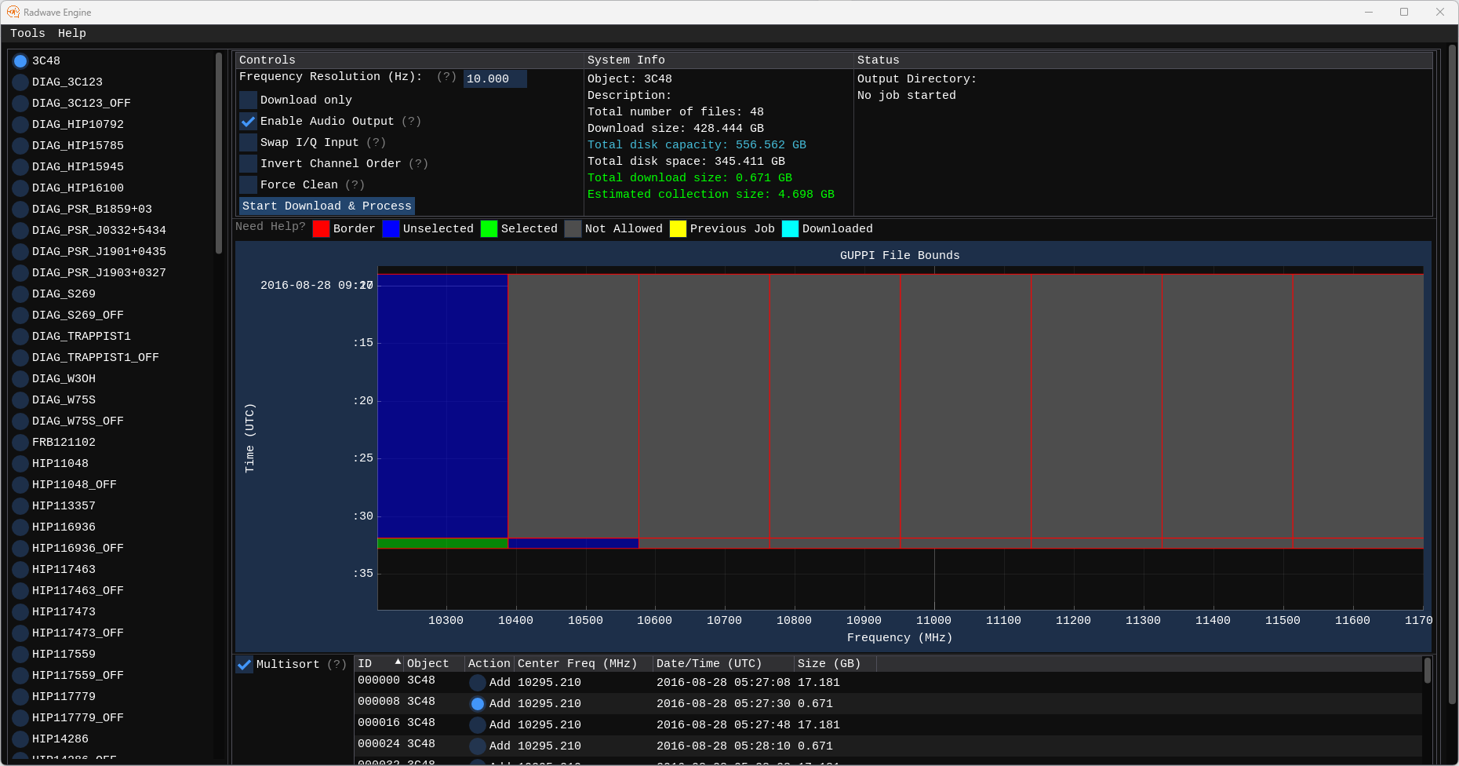This screenshot has height=766, width=1459.
Task: Uncheck the Multisort checkbox
Action: tap(245, 664)
